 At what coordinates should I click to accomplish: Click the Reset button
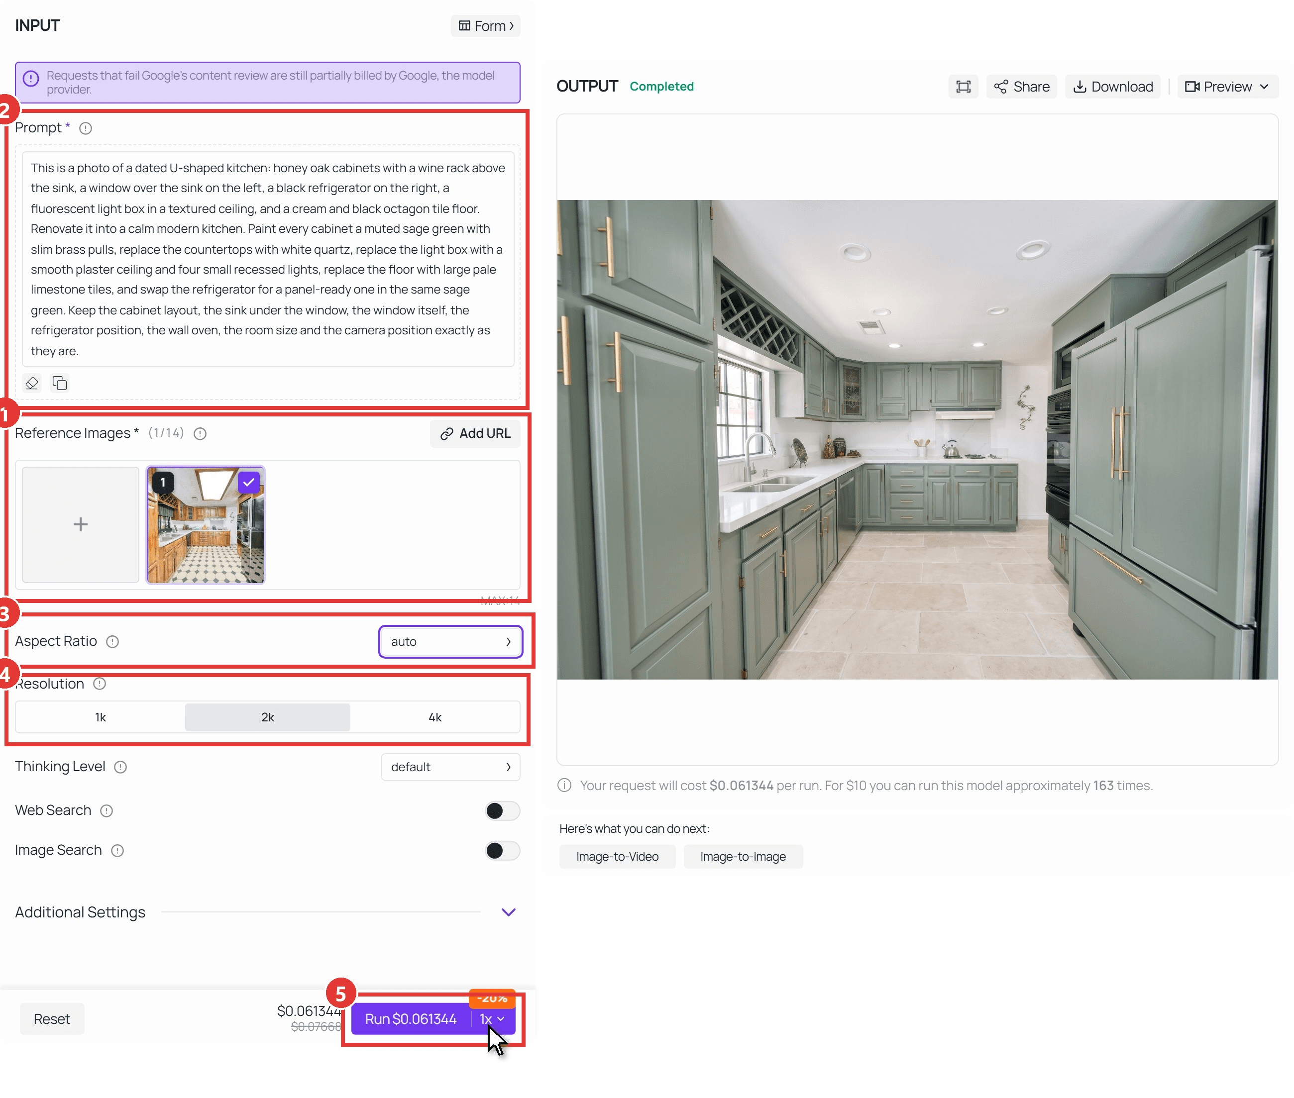(52, 1019)
